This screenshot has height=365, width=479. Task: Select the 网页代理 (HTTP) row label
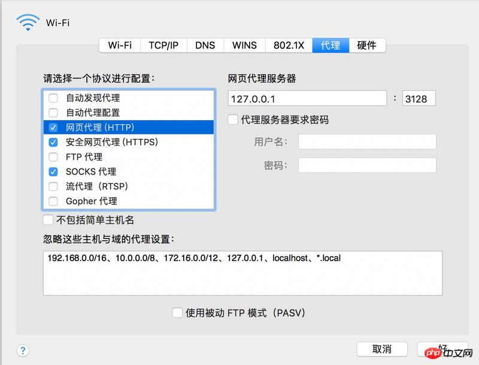(100, 127)
